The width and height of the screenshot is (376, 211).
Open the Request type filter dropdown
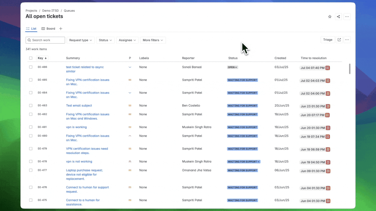coord(81,40)
